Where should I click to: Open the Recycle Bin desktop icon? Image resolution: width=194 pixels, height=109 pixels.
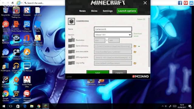5,12
